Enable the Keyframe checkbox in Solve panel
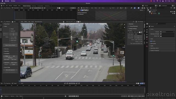This screenshot has width=176, height=99. coord(10,31)
